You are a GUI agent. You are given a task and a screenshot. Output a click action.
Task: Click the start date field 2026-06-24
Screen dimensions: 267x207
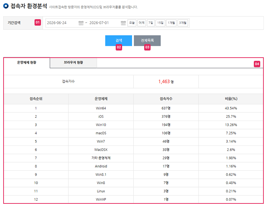[57, 23]
